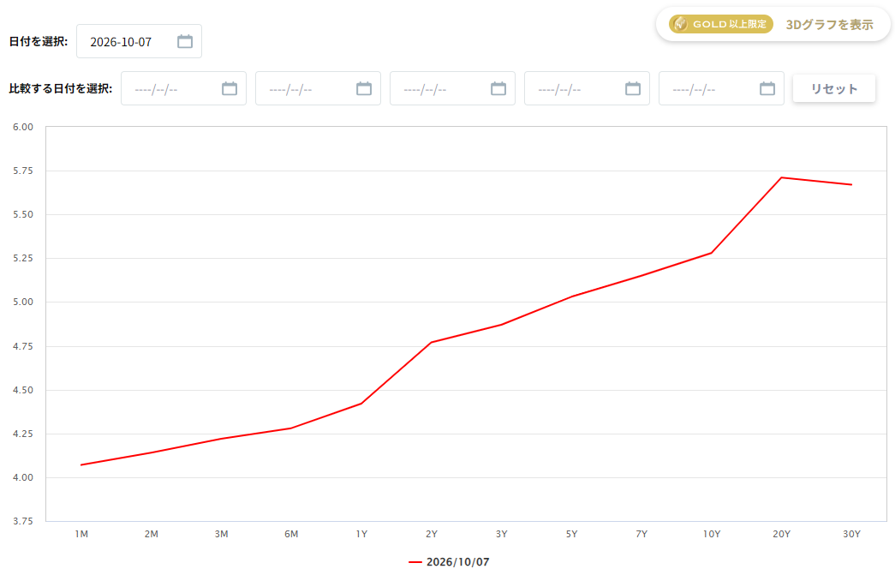Open calendar icon in fifth comparison date field
The height and width of the screenshot is (575, 895).
click(x=767, y=88)
